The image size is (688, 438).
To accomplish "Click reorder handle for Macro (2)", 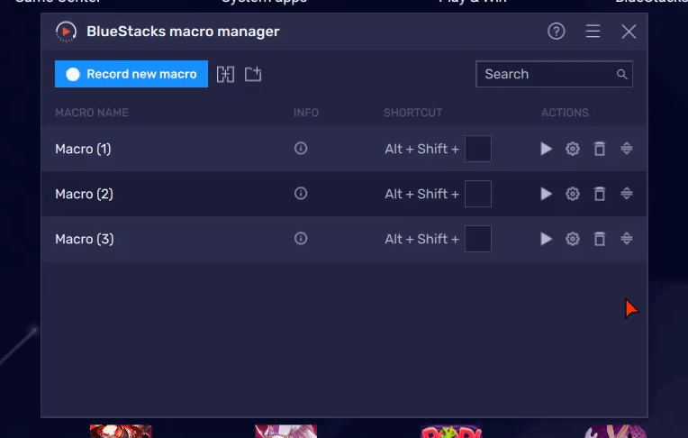I will pos(627,193).
